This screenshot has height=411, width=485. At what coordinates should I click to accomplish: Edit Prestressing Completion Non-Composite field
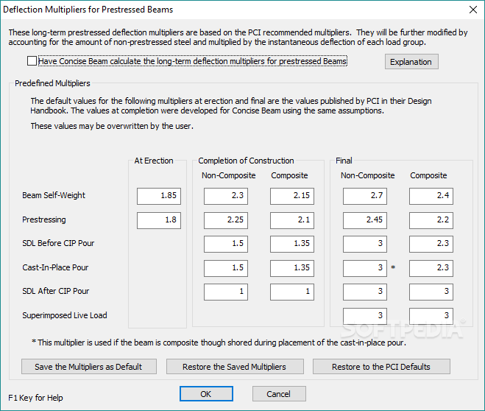[226, 220]
